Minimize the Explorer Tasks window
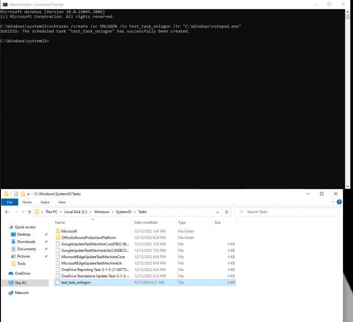The width and height of the screenshot is (353, 322). point(308,194)
